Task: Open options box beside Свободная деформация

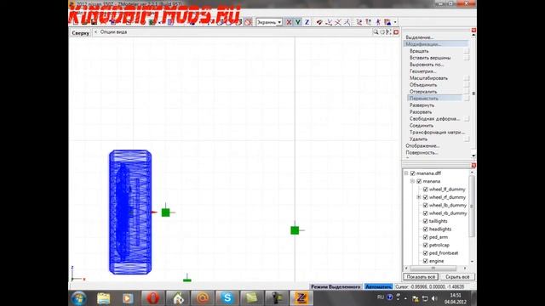Action: tap(467, 119)
